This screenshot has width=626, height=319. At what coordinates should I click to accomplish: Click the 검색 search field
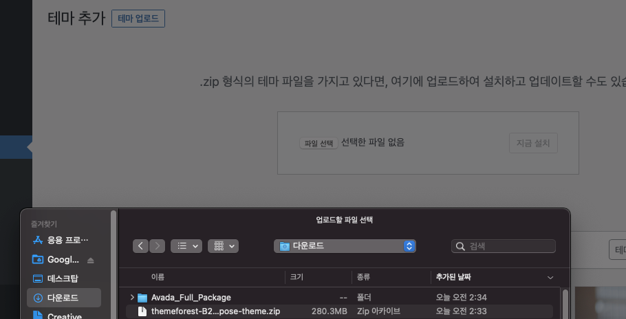(504, 246)
